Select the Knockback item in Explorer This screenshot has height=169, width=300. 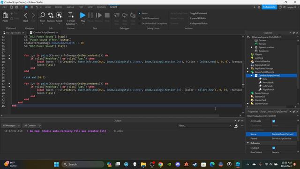(268, 83)
